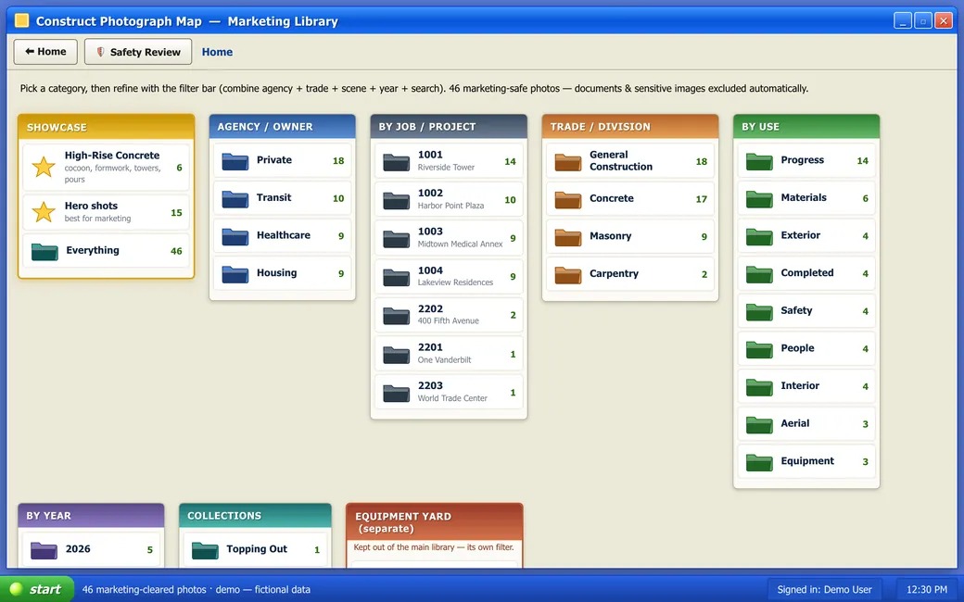Click the count 17 beside Concrete
The height and width of the screenshot is (602, 964).
[x=702, y=200]
